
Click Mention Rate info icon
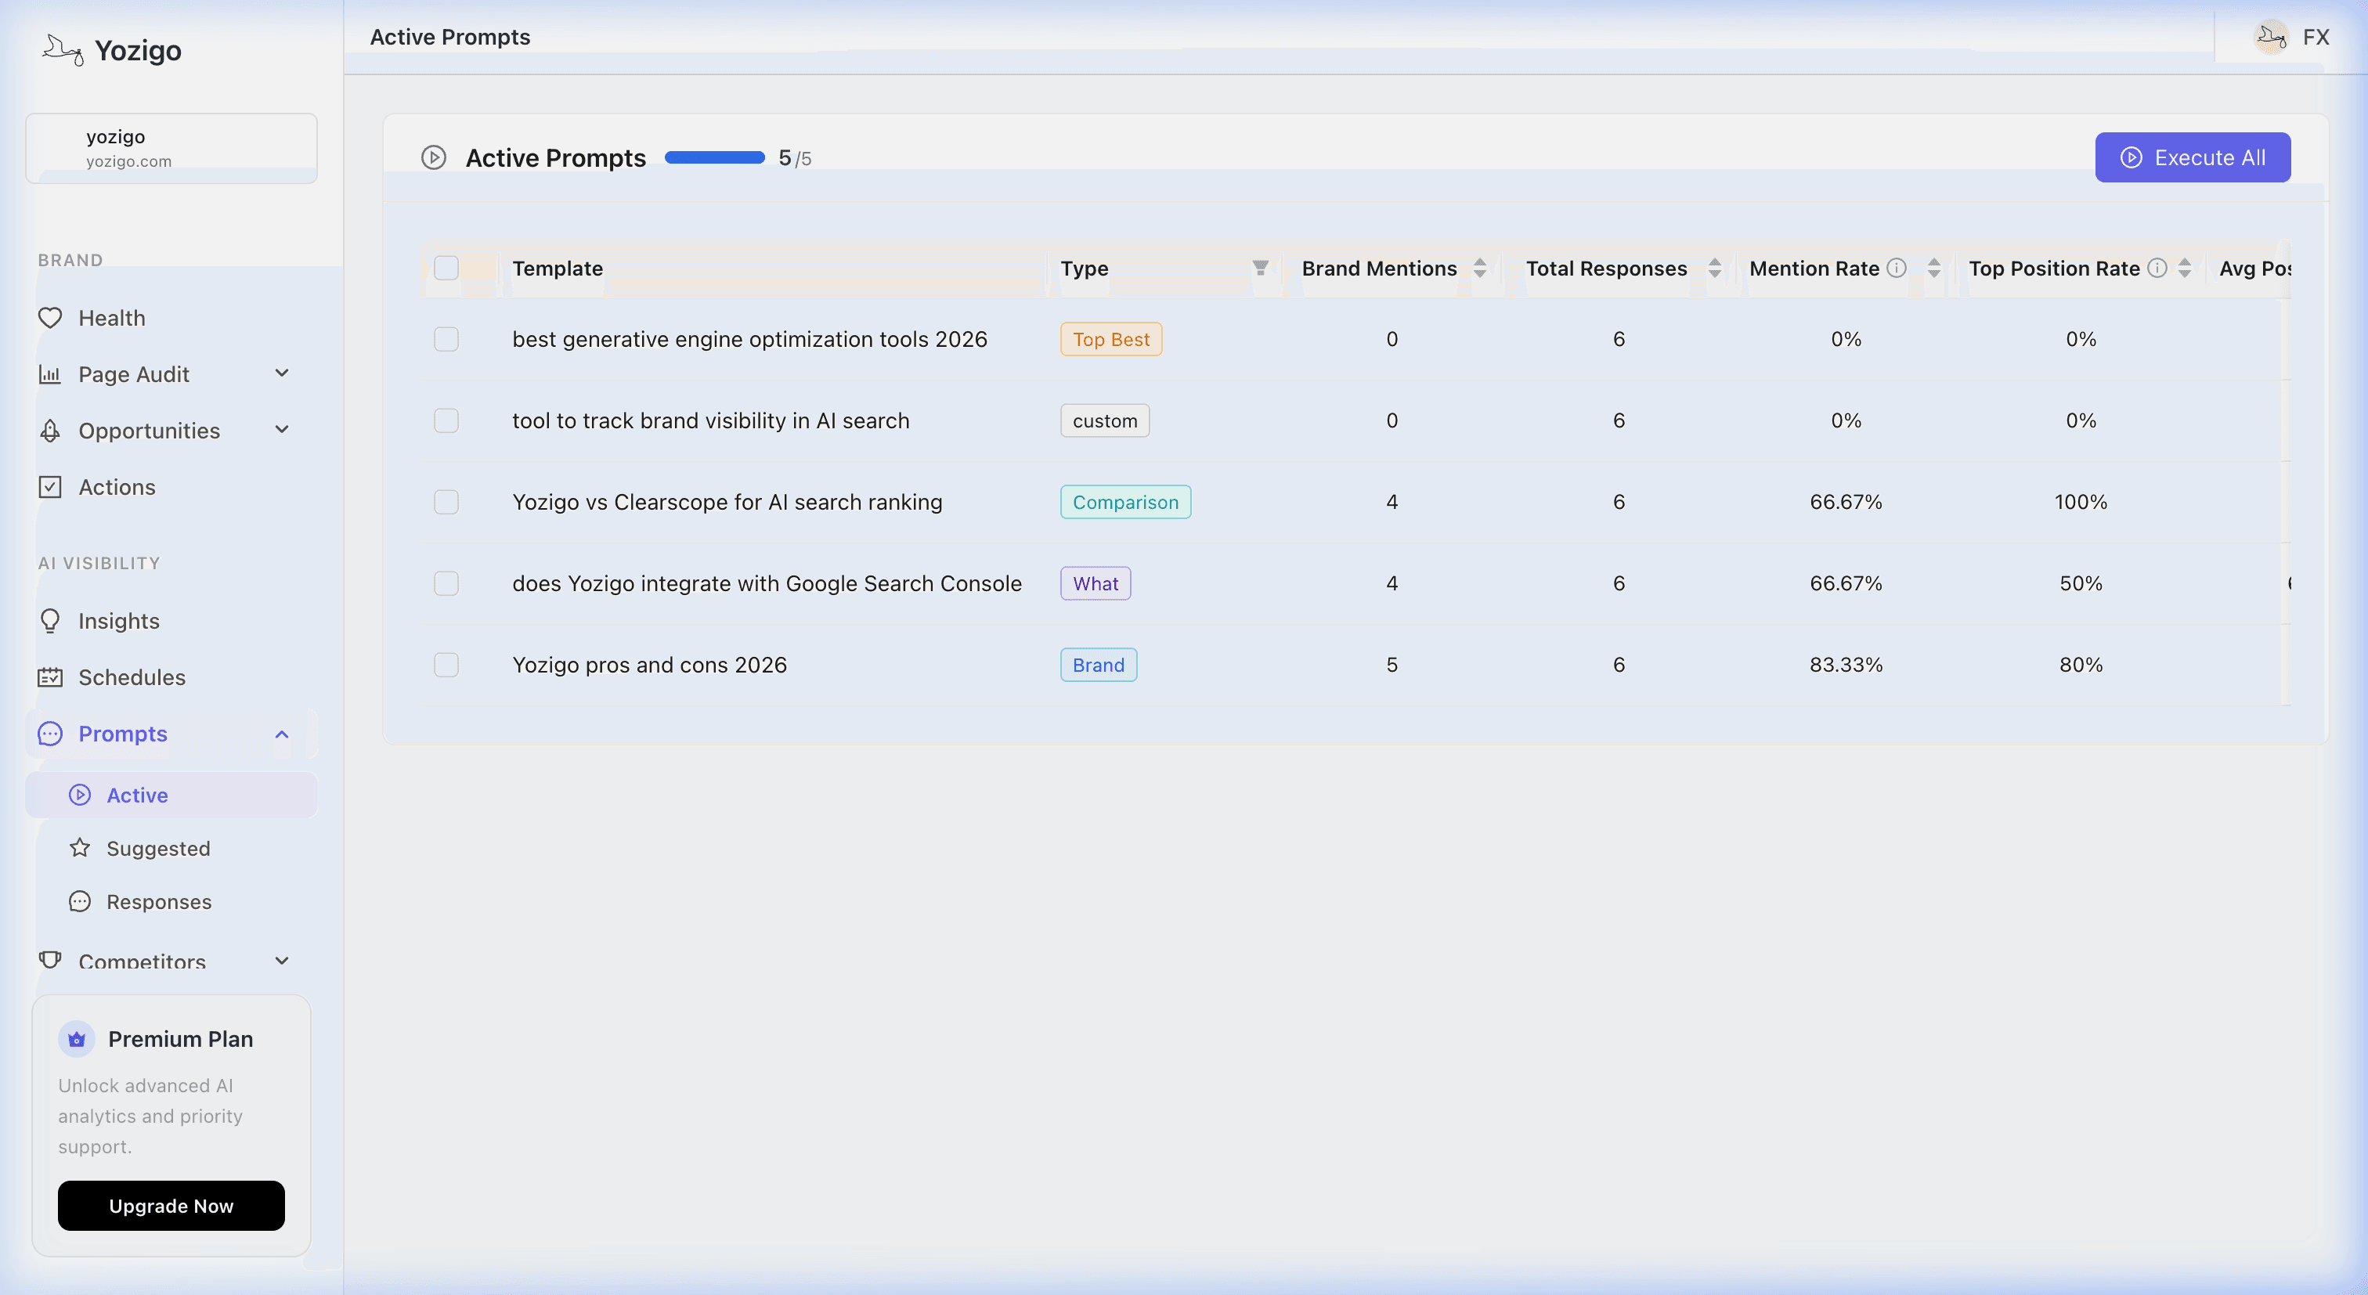(1897, 268)
